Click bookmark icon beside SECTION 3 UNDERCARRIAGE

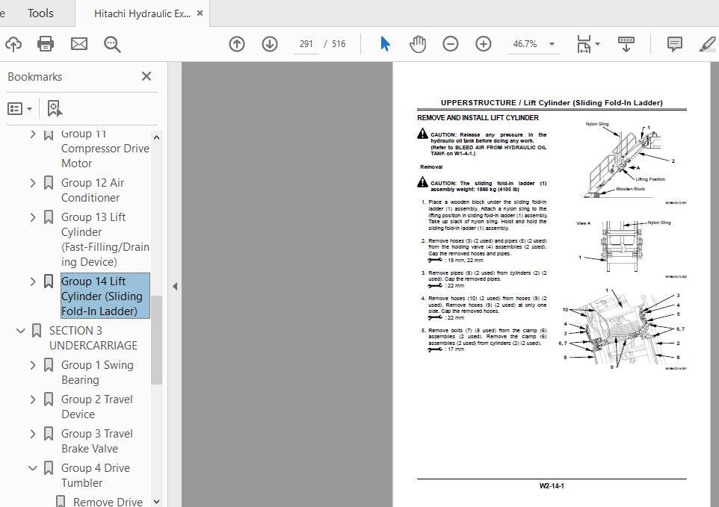[x=36, y=330]
